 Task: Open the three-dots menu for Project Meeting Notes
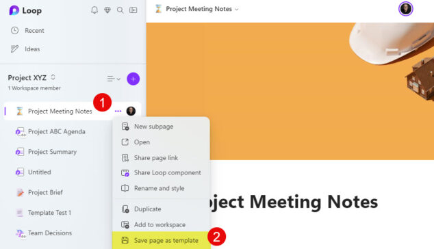118,112
